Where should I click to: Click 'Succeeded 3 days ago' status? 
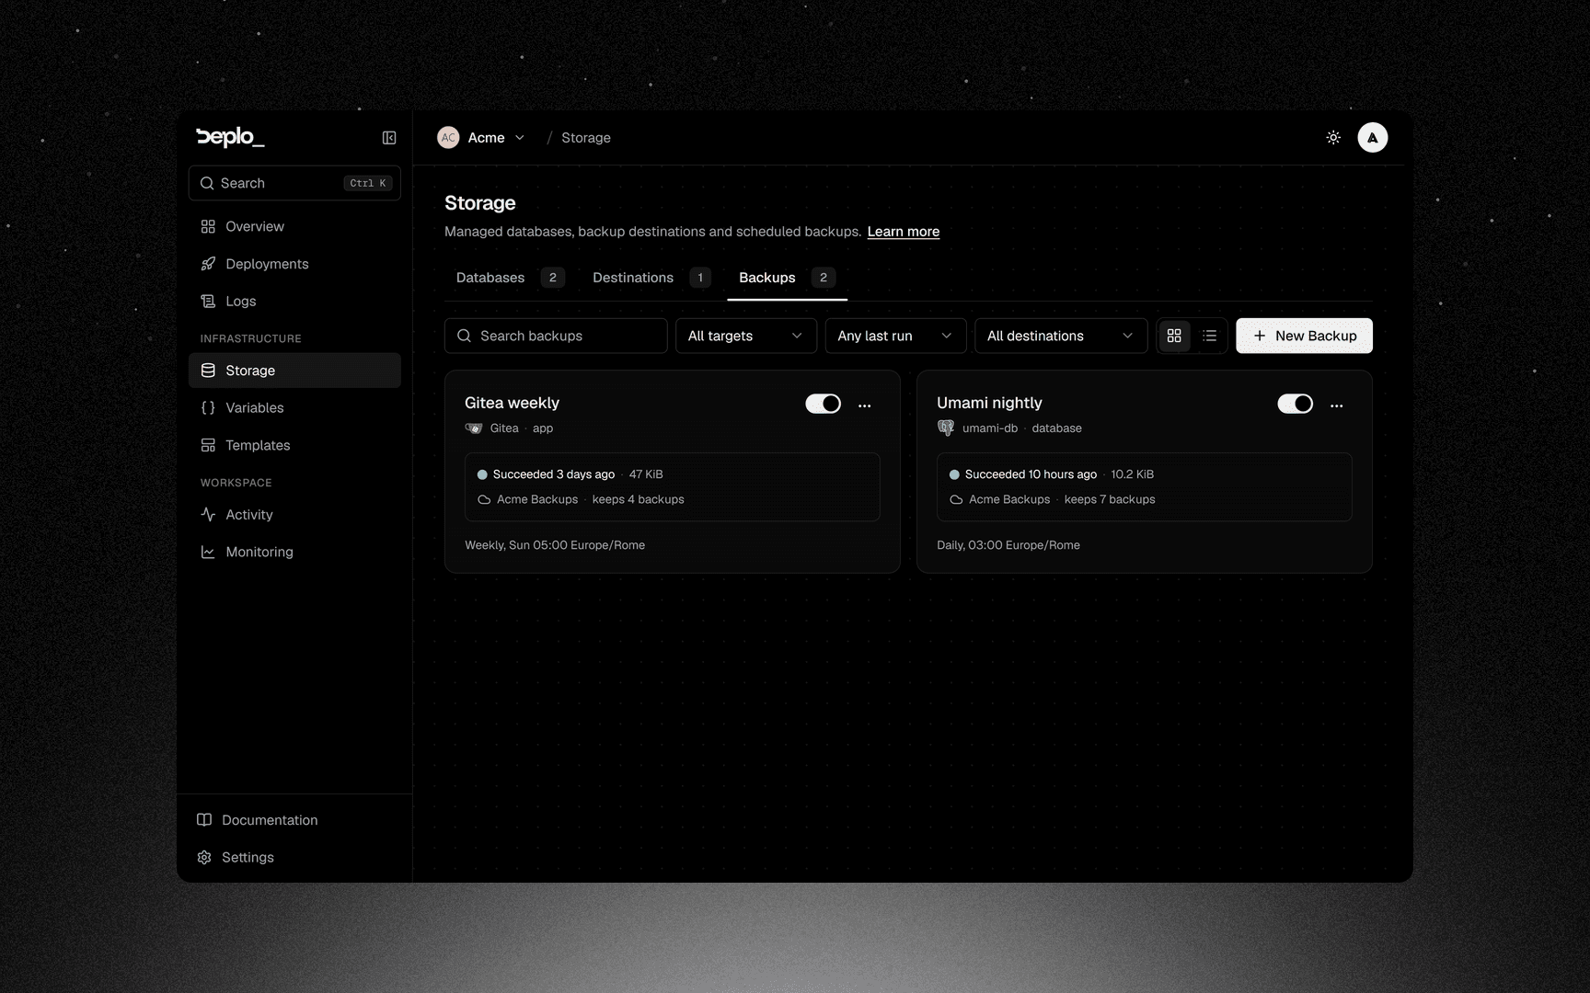click(x=553, y=474)
